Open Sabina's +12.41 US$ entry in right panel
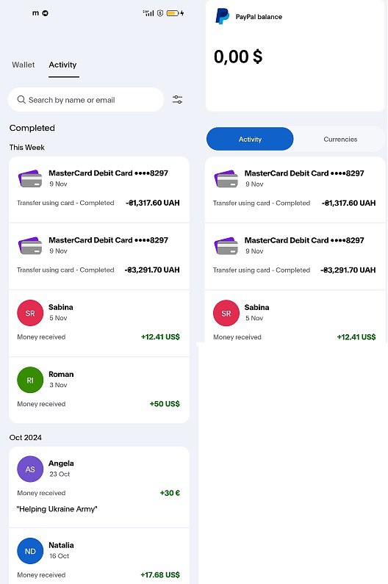The width and height of the screenshot is (388, 584). click(x=295, y=317)
